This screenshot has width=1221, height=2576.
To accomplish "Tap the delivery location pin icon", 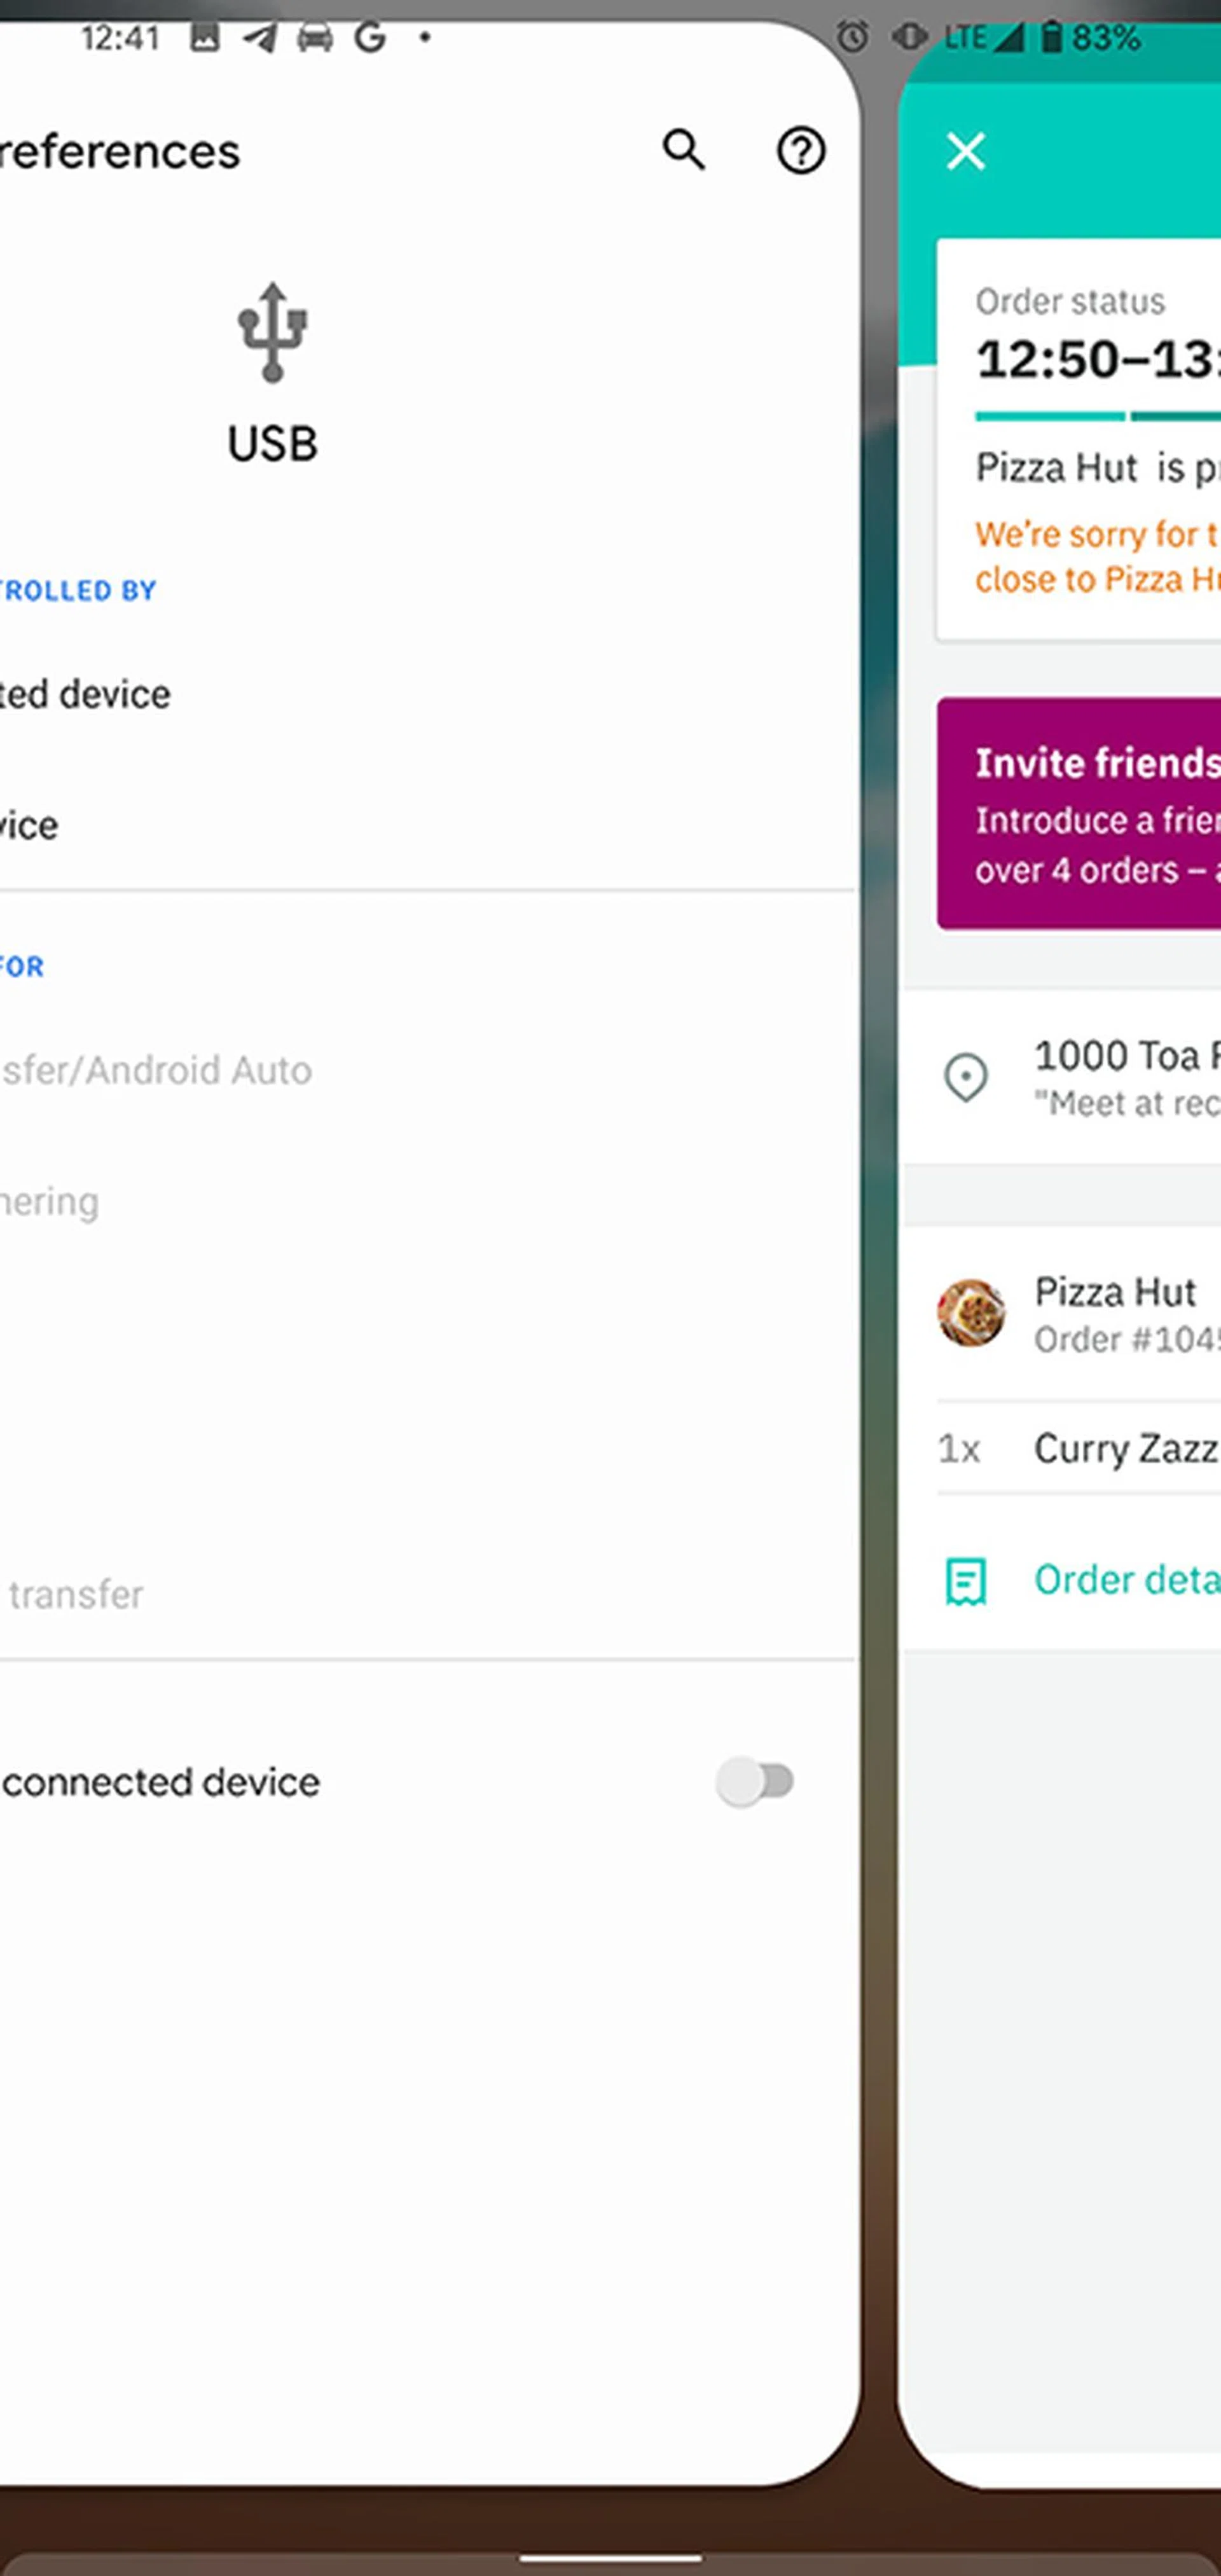I will click(966, 1078).
